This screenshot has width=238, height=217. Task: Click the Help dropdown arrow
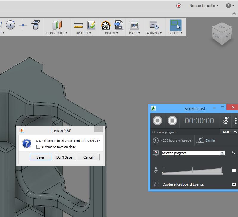[x=233, y=6]
